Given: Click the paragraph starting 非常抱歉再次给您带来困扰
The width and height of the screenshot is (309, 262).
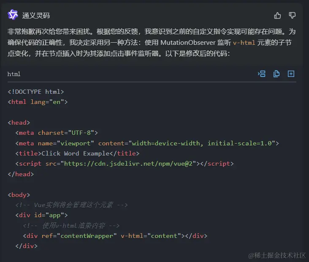Looking at the screenshot, I should pyautogui.click(x=152, y=42).
